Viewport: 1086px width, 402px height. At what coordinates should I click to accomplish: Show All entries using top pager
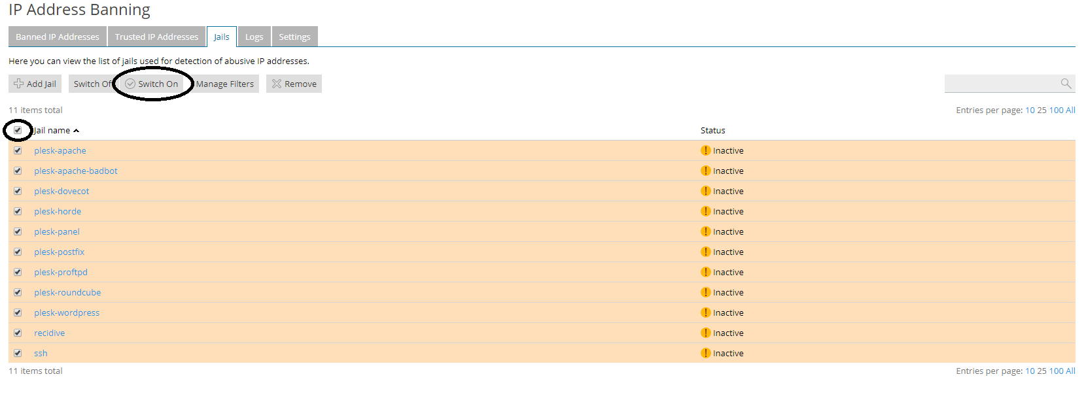tap(1070, 110)
